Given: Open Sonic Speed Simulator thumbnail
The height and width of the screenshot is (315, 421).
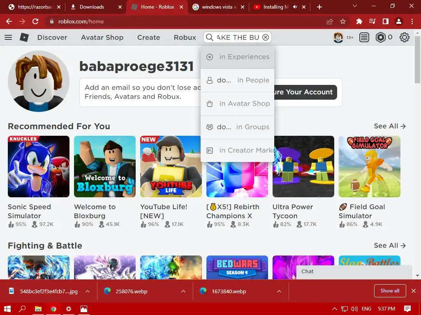Looking at the screenshot, I should (x=39, y=167).
